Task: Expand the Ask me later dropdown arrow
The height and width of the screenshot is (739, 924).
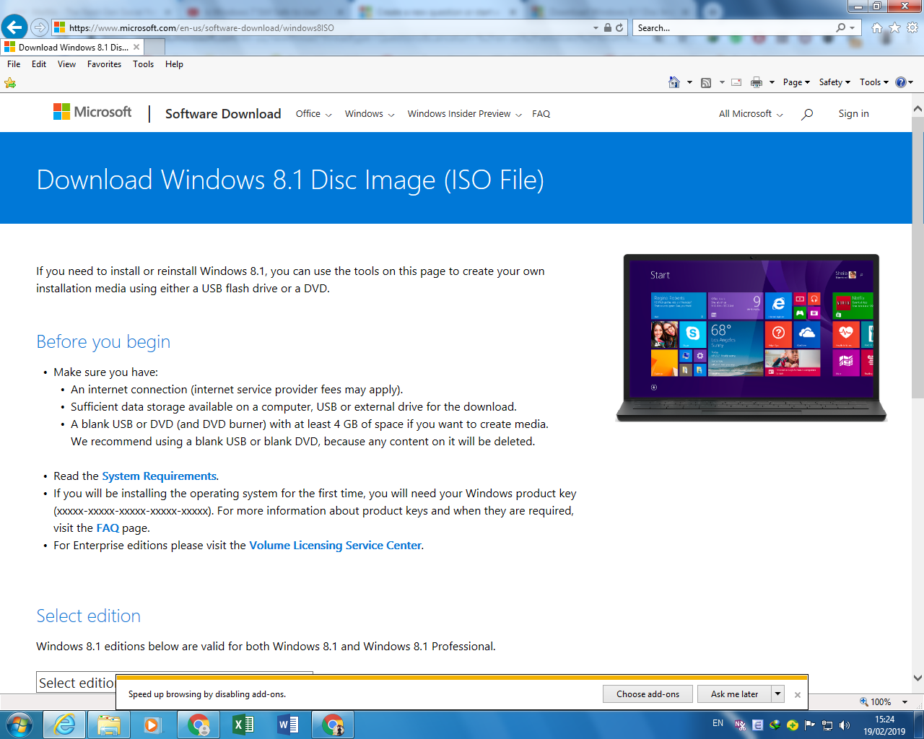Action: click(777, 694)
